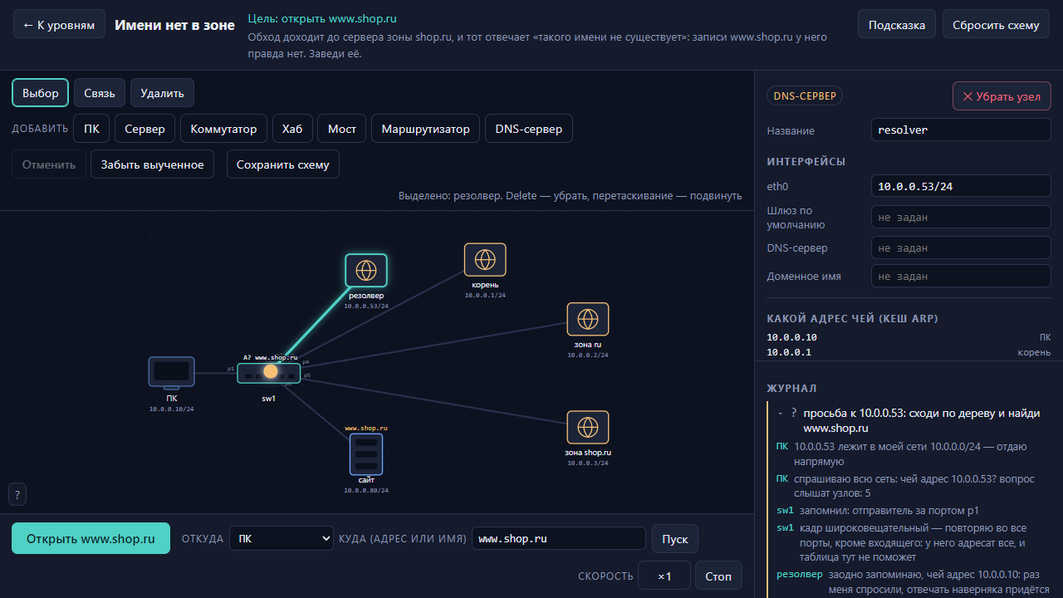Click the Стоп button
This screenshot has width=1063, height=598.
click(x=719, y=576)
